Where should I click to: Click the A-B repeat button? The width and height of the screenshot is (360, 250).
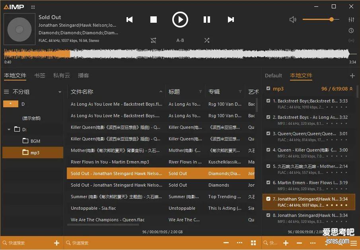tap(180, 40)
